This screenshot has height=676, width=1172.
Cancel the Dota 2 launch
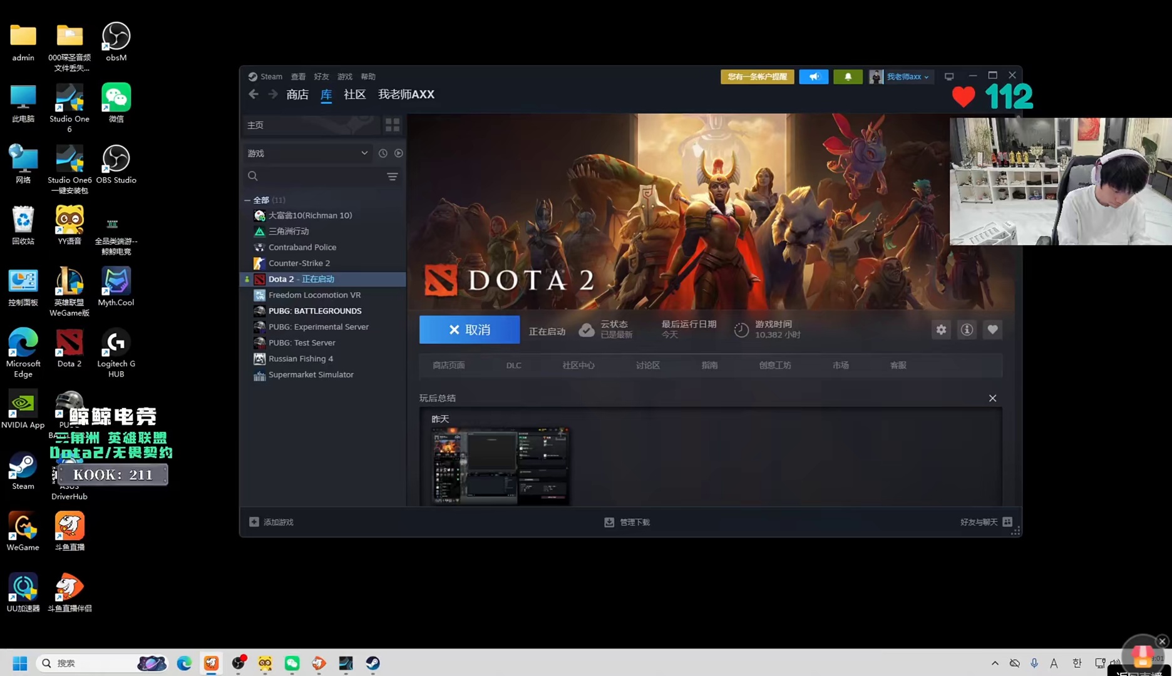coord(469,330)
